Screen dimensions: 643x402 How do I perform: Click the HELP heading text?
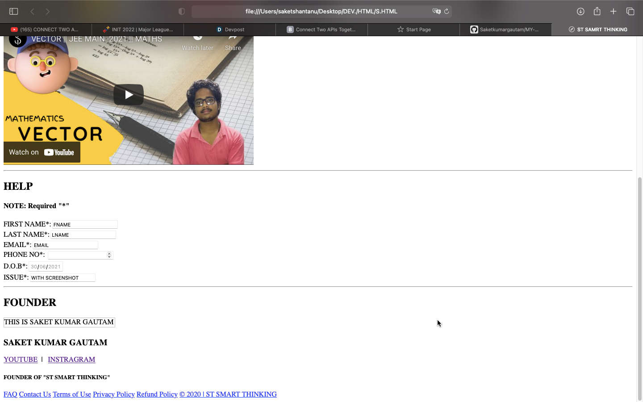click(x=18, y=186)
